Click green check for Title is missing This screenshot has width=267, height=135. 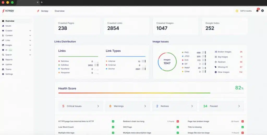(x=242, y=127)
